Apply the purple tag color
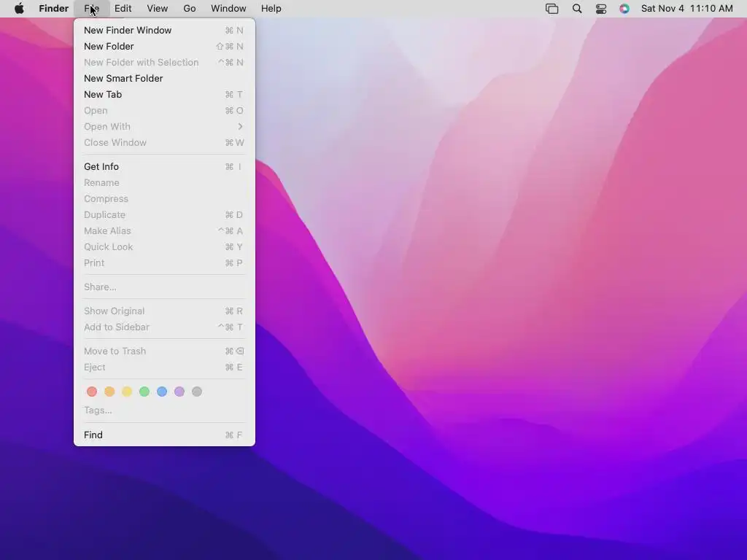The width and height of the screenshot is (747, 560). [179, 392]
